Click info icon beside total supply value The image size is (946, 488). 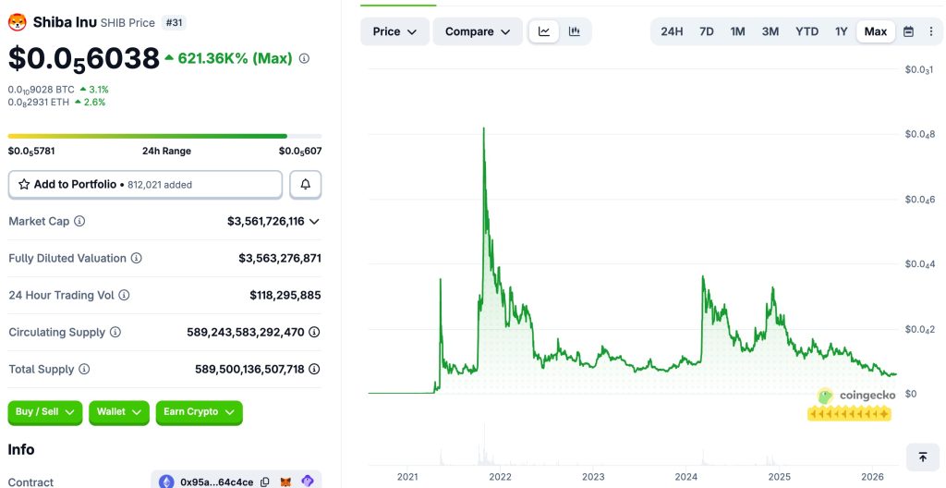coord(314,369)
